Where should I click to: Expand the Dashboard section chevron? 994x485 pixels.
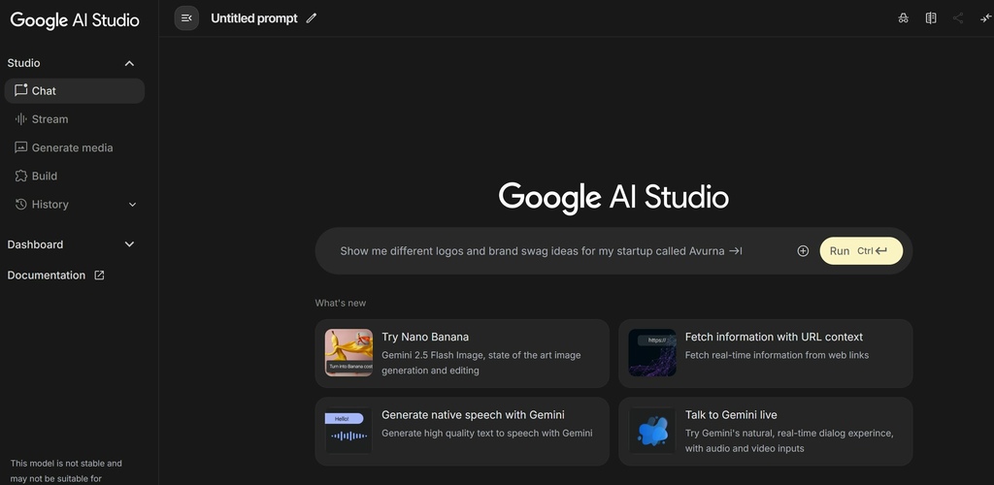pyautogui.click(x=129, y=244)
